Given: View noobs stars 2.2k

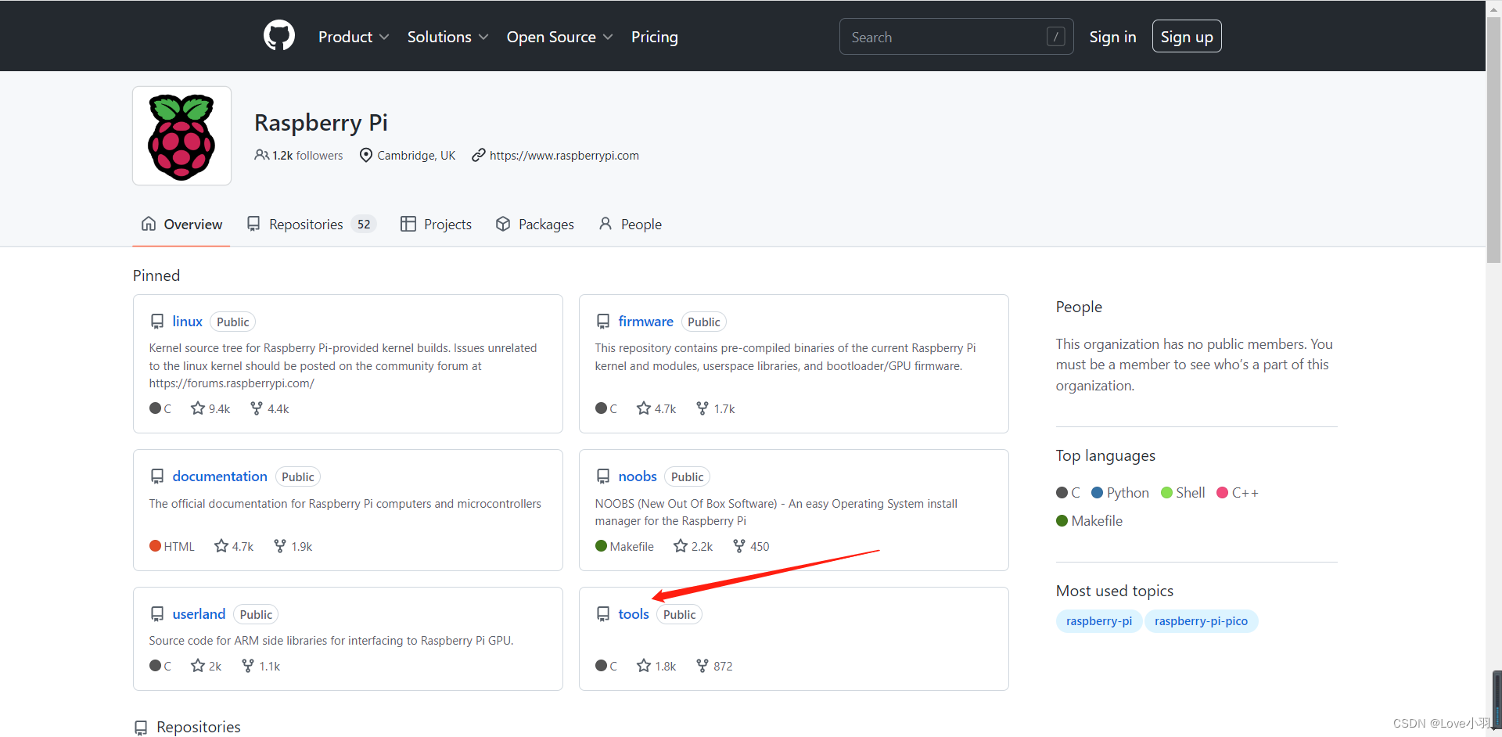Looking at the screenshot, I should pos(693,546).
